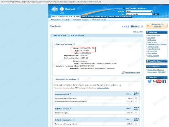Open Check Name Availability
Image resolution: width=169 pixels, height=127 pixels.
[x=61, y=20]
